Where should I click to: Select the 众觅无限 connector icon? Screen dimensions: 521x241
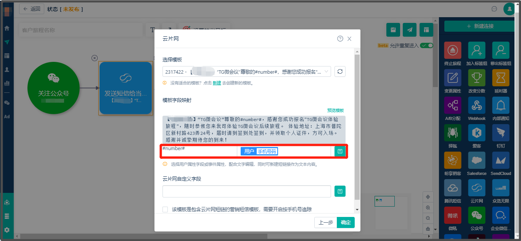[501, 188]
